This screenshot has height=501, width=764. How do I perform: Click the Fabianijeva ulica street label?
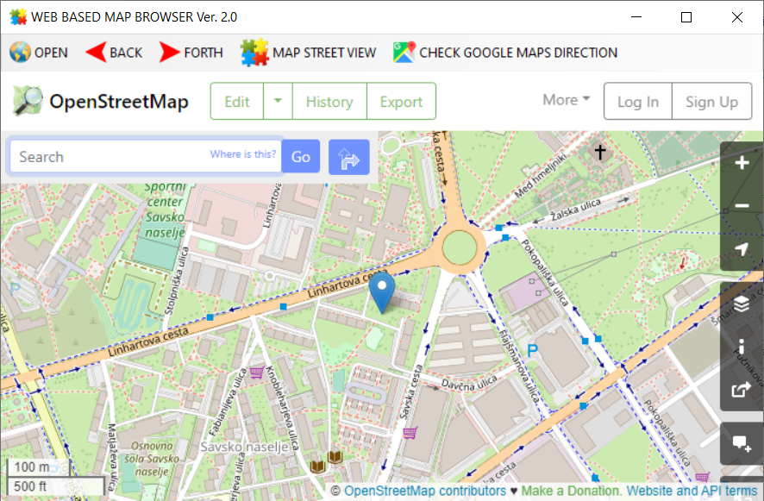pos(228,402)
